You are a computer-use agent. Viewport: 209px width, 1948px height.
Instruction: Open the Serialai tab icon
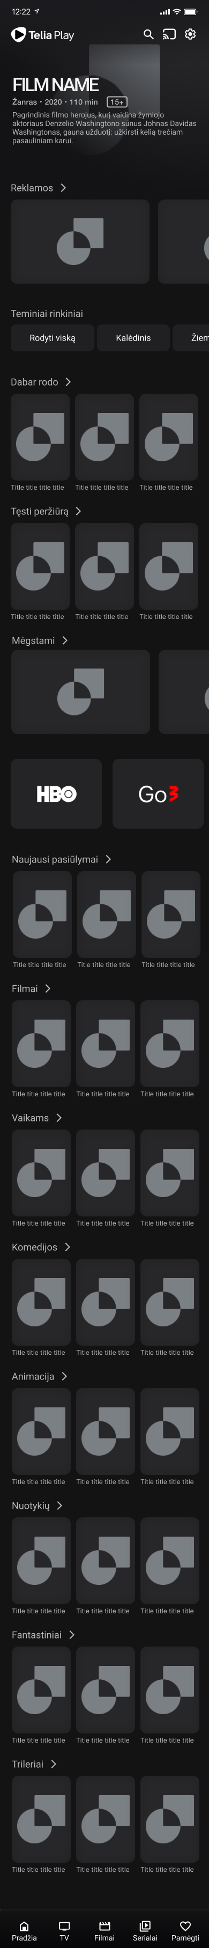[x=145, y=1925]
